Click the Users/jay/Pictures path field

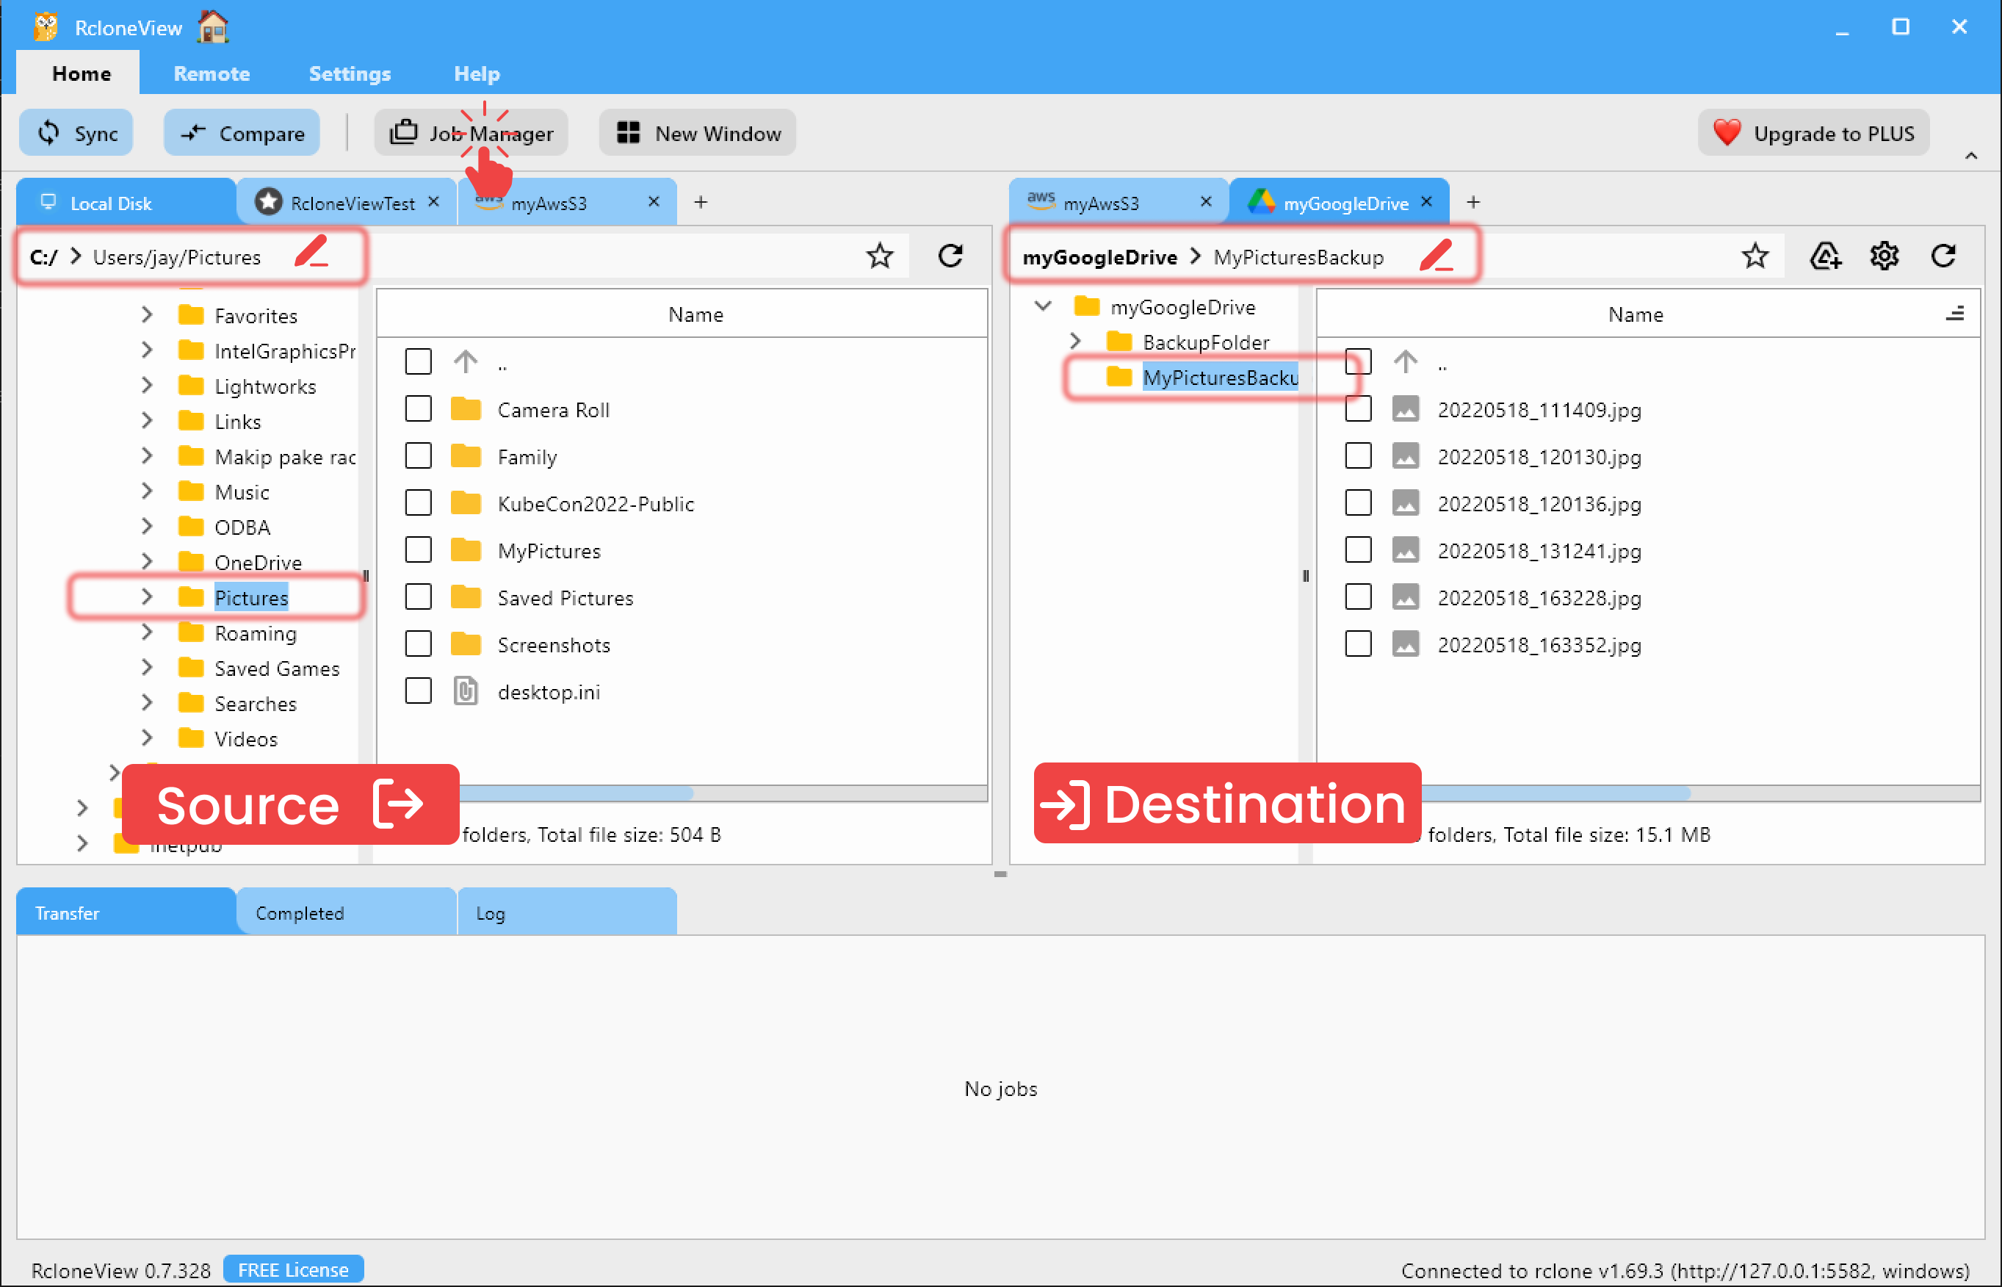click(176, 256)
